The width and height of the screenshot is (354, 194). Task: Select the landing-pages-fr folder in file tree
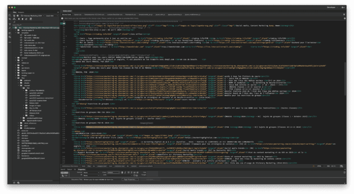[28, 30]
